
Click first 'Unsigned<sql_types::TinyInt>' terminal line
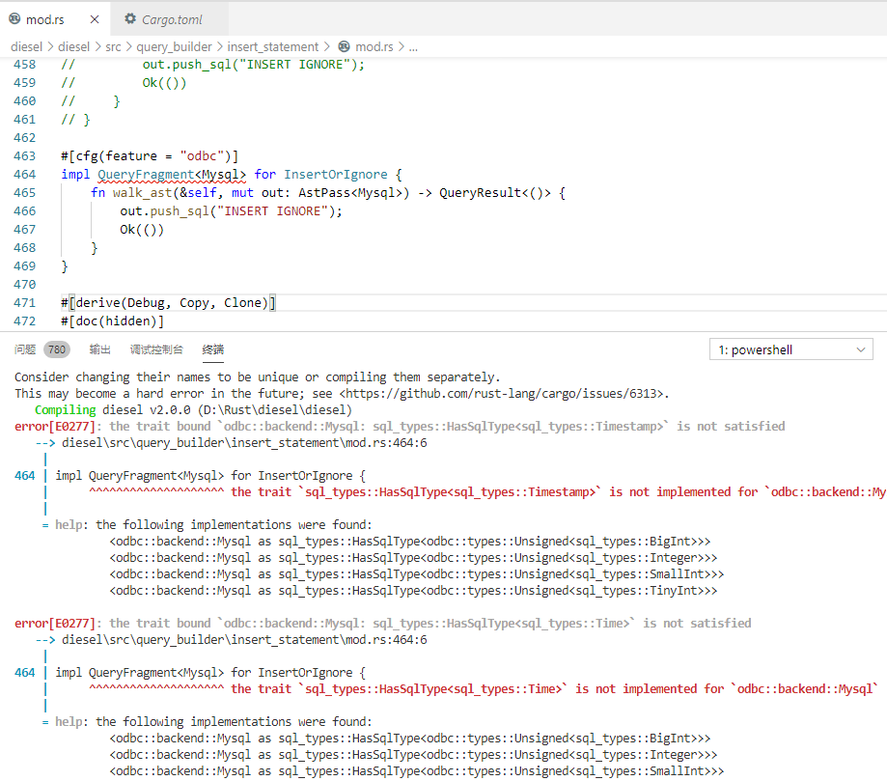[413, 590]
